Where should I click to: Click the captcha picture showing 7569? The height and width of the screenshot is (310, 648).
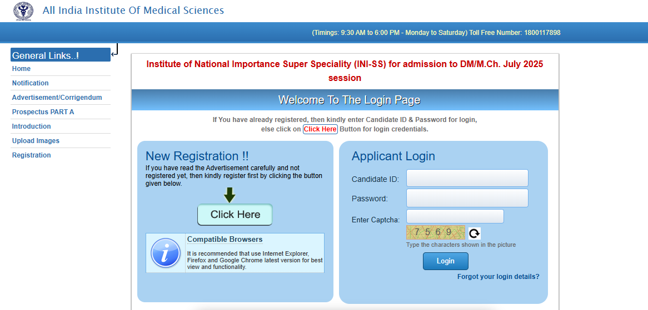tap(435, 233)
